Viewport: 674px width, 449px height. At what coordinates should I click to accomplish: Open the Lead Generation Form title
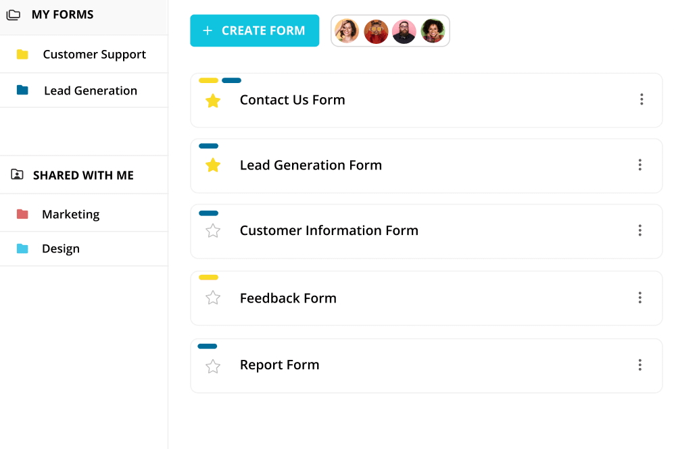point(310,165)
